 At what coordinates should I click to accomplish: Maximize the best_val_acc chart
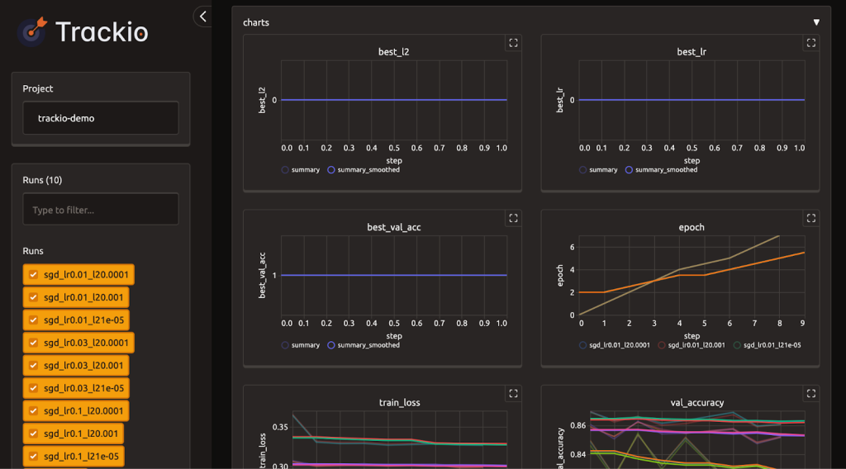tap(513, 218)
